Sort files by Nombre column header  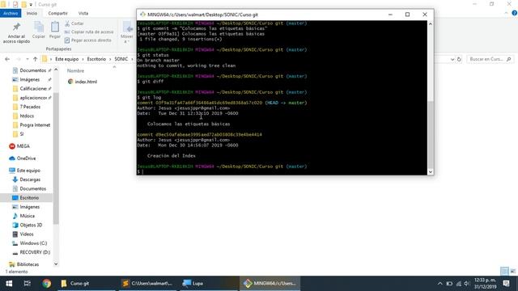point(75,71)
